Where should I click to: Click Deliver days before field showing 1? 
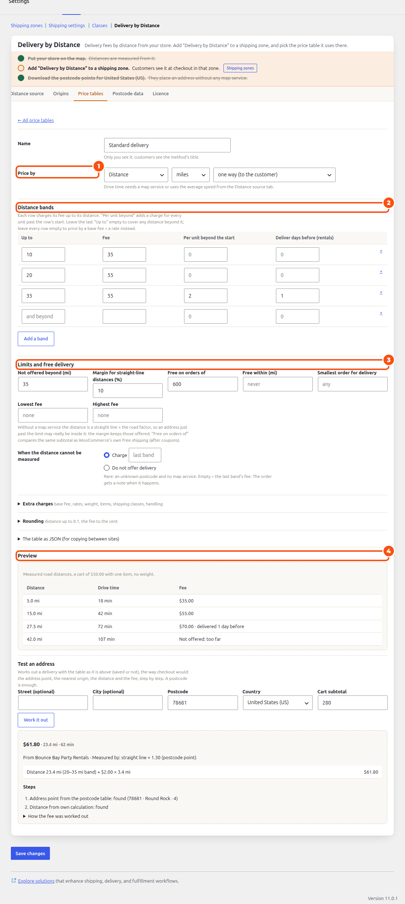click(297, 296)
